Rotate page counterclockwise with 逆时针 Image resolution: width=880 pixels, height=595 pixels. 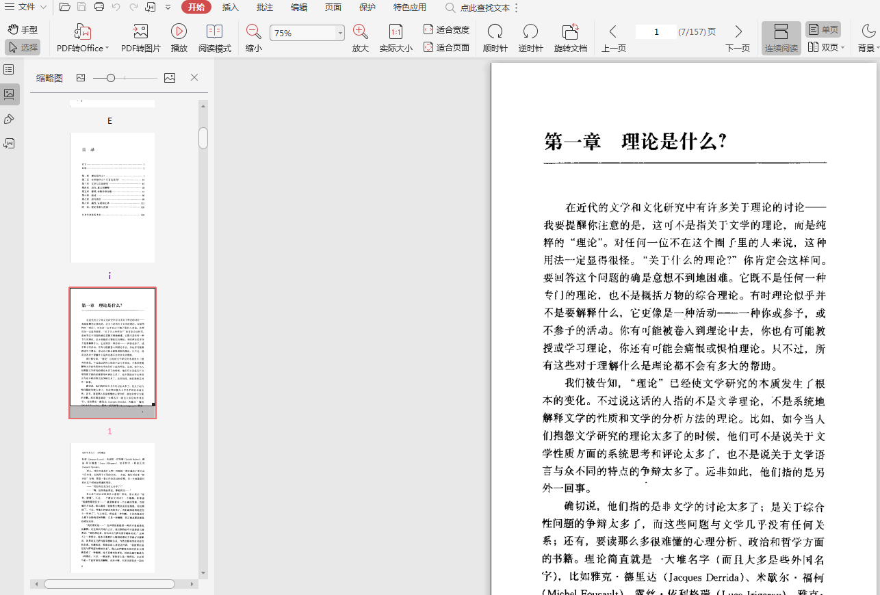[530, 32]
